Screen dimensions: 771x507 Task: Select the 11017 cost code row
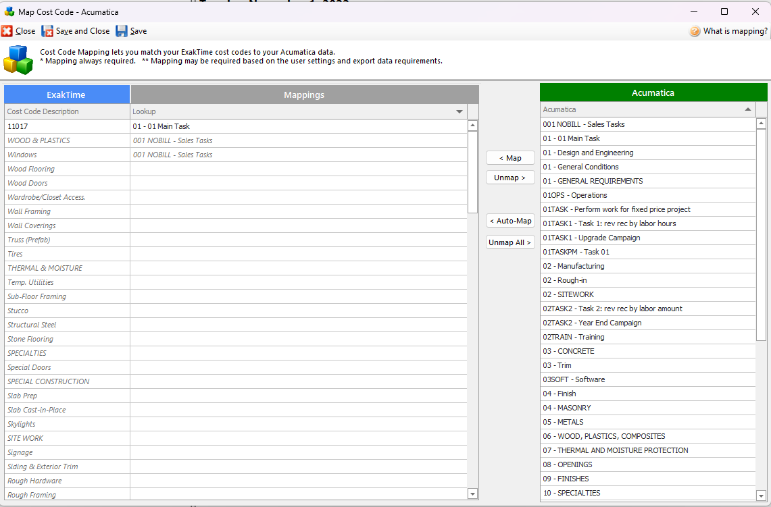click(68, 126)
